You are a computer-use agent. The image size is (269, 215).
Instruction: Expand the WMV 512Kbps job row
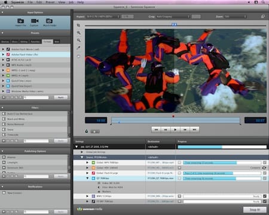tap(87, 196)
